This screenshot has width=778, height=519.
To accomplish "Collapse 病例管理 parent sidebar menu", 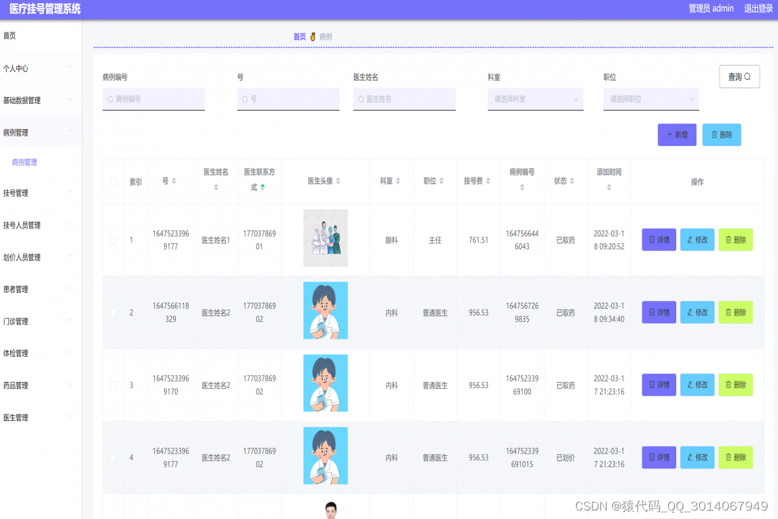I will click(41, 132).
